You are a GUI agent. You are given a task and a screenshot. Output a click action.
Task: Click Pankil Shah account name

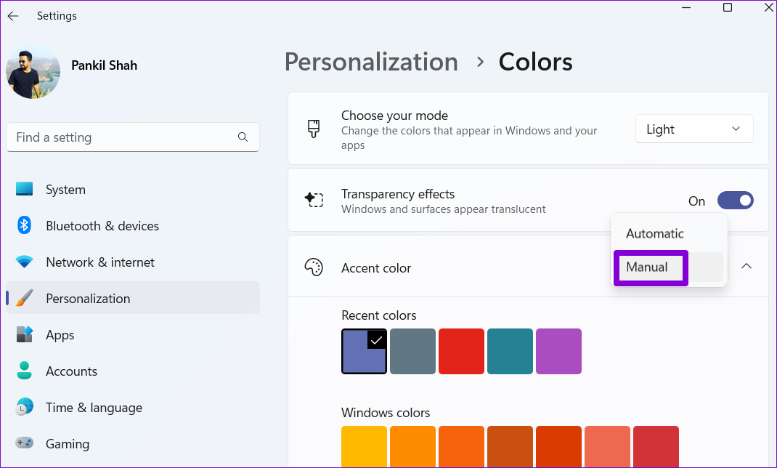click(x=104, y=65)
